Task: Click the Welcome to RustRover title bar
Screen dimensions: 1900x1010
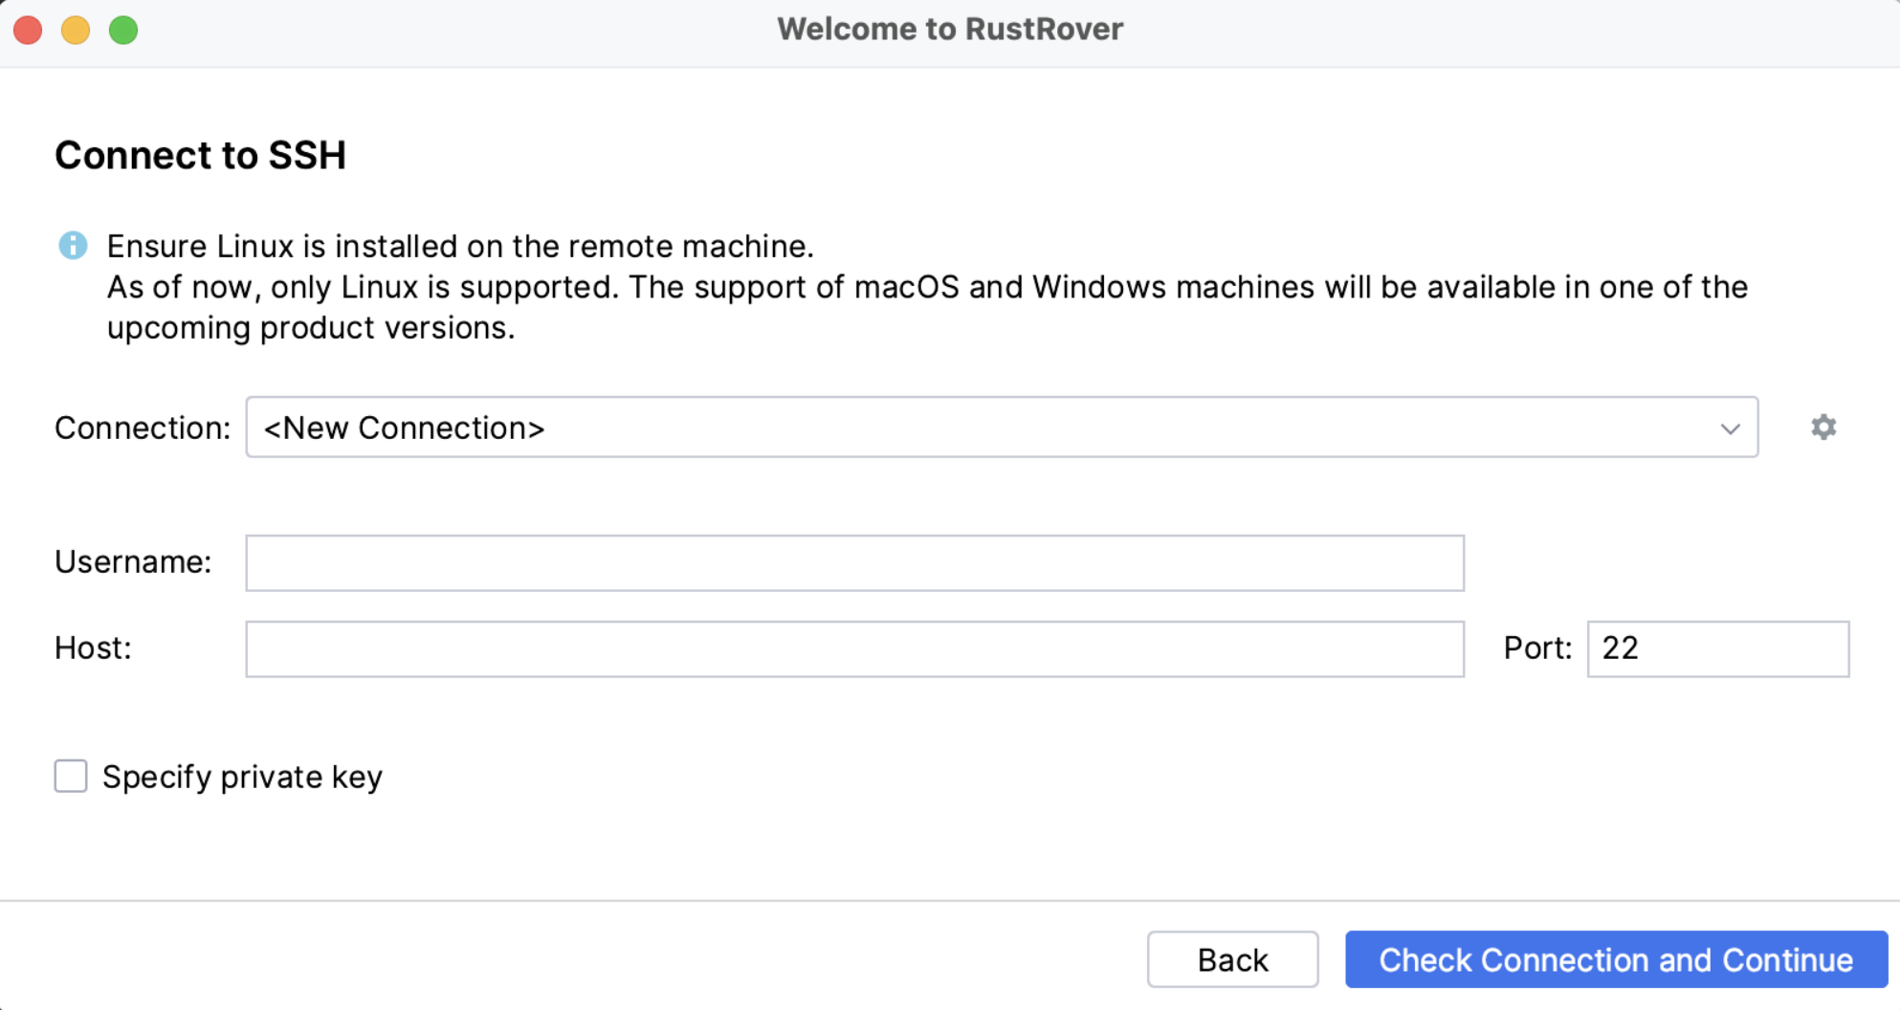Action: click(x=950, y=29)
